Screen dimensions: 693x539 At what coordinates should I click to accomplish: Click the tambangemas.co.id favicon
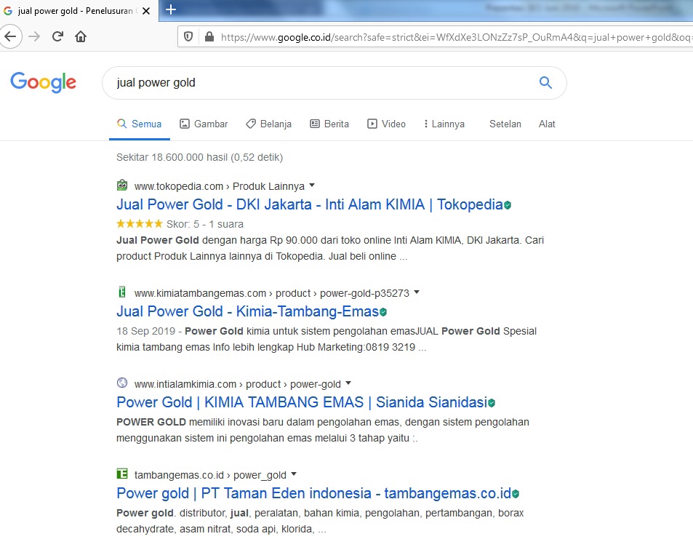[x=122, y=474]
